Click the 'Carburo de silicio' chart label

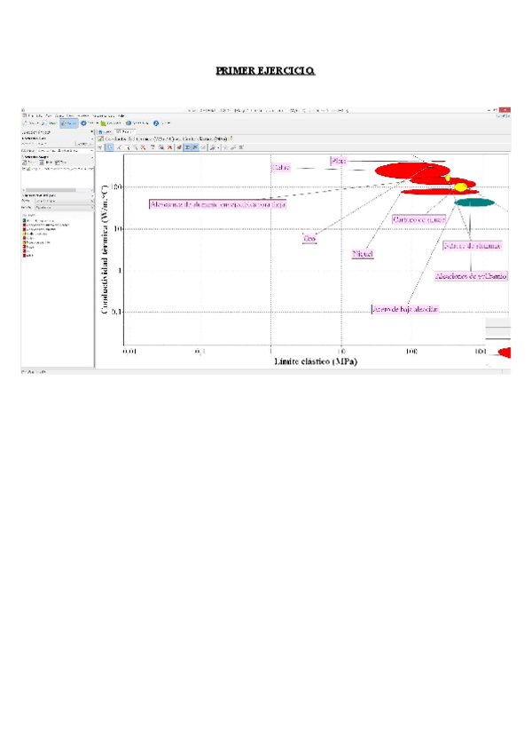click(419, 218)
